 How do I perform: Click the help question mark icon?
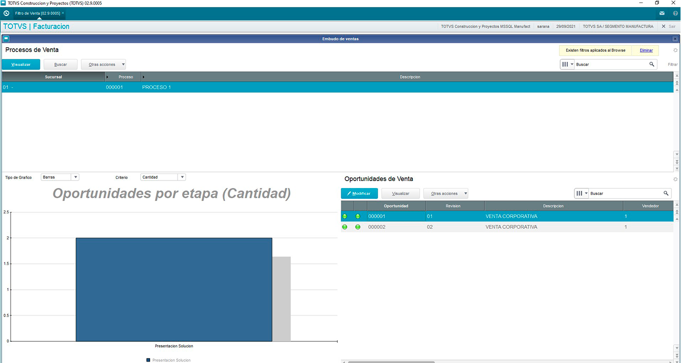tap(676, 13)
